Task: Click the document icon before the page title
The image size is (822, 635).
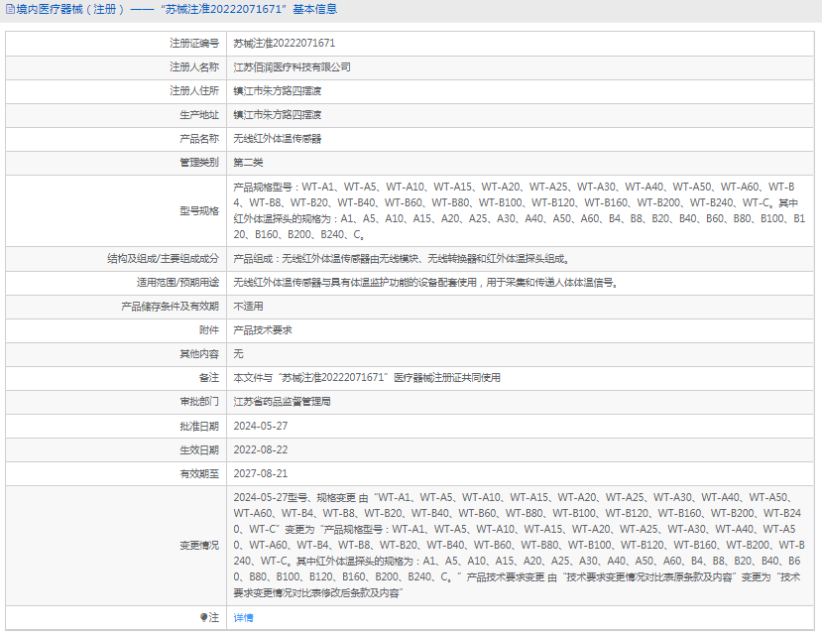Action: coord(10,9)
